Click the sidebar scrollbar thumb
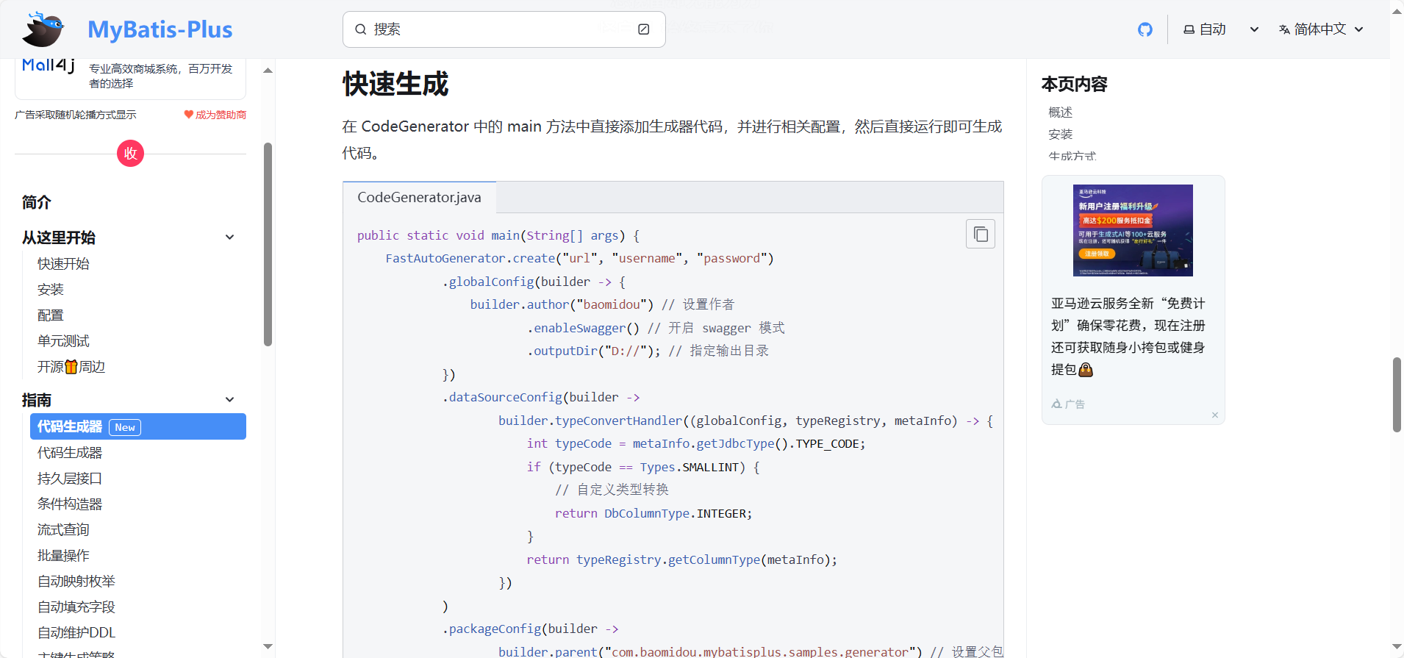 268,244
